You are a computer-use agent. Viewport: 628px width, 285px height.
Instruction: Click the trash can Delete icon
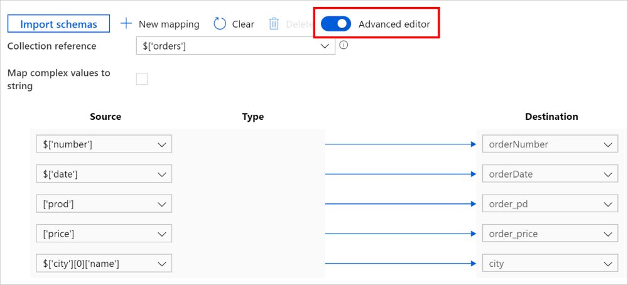tap(274, 24)
